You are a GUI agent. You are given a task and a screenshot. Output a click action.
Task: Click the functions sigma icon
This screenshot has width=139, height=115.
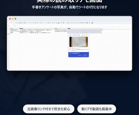[x=90, y=23]
